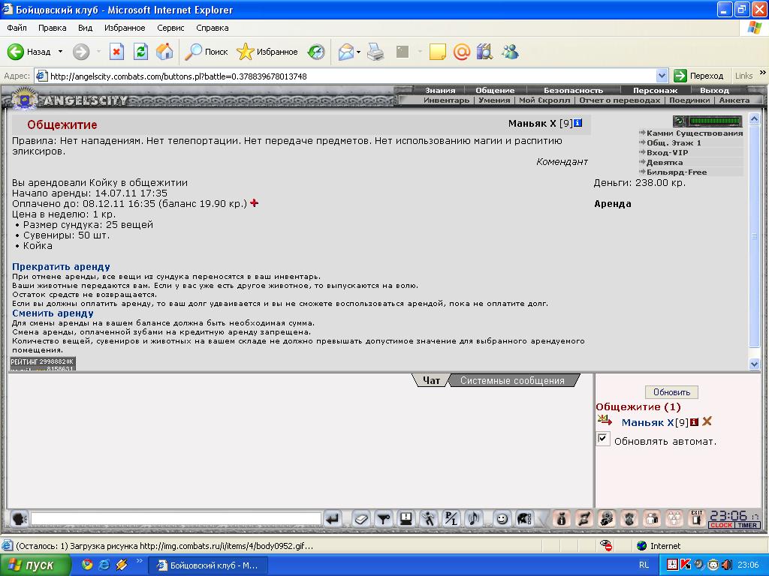Click the pink curved arrows icon
The height and width of the screenshot is (576, 769).
pos(584,519)
